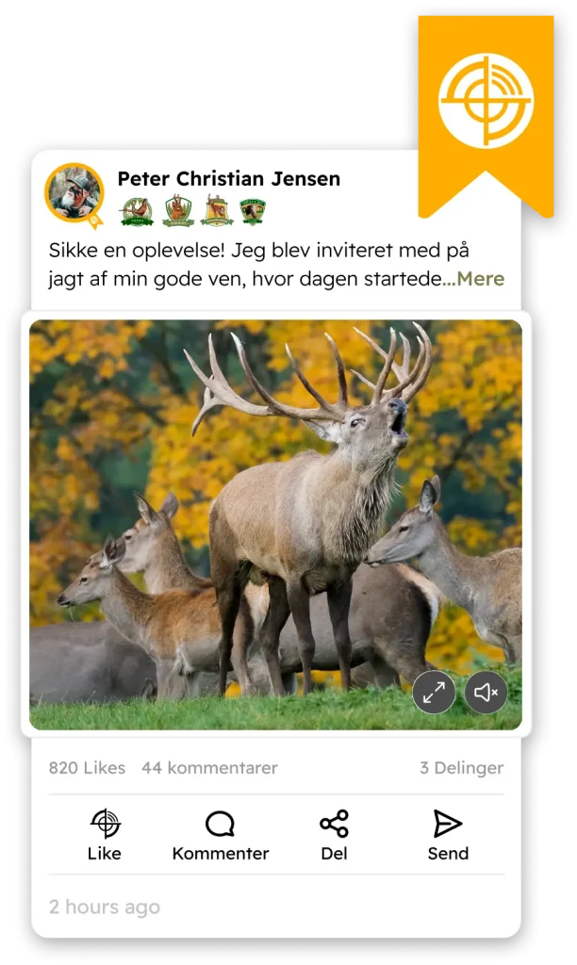
Task: Click the fourth boar achievement badge
Action: [x=253, y=211]
